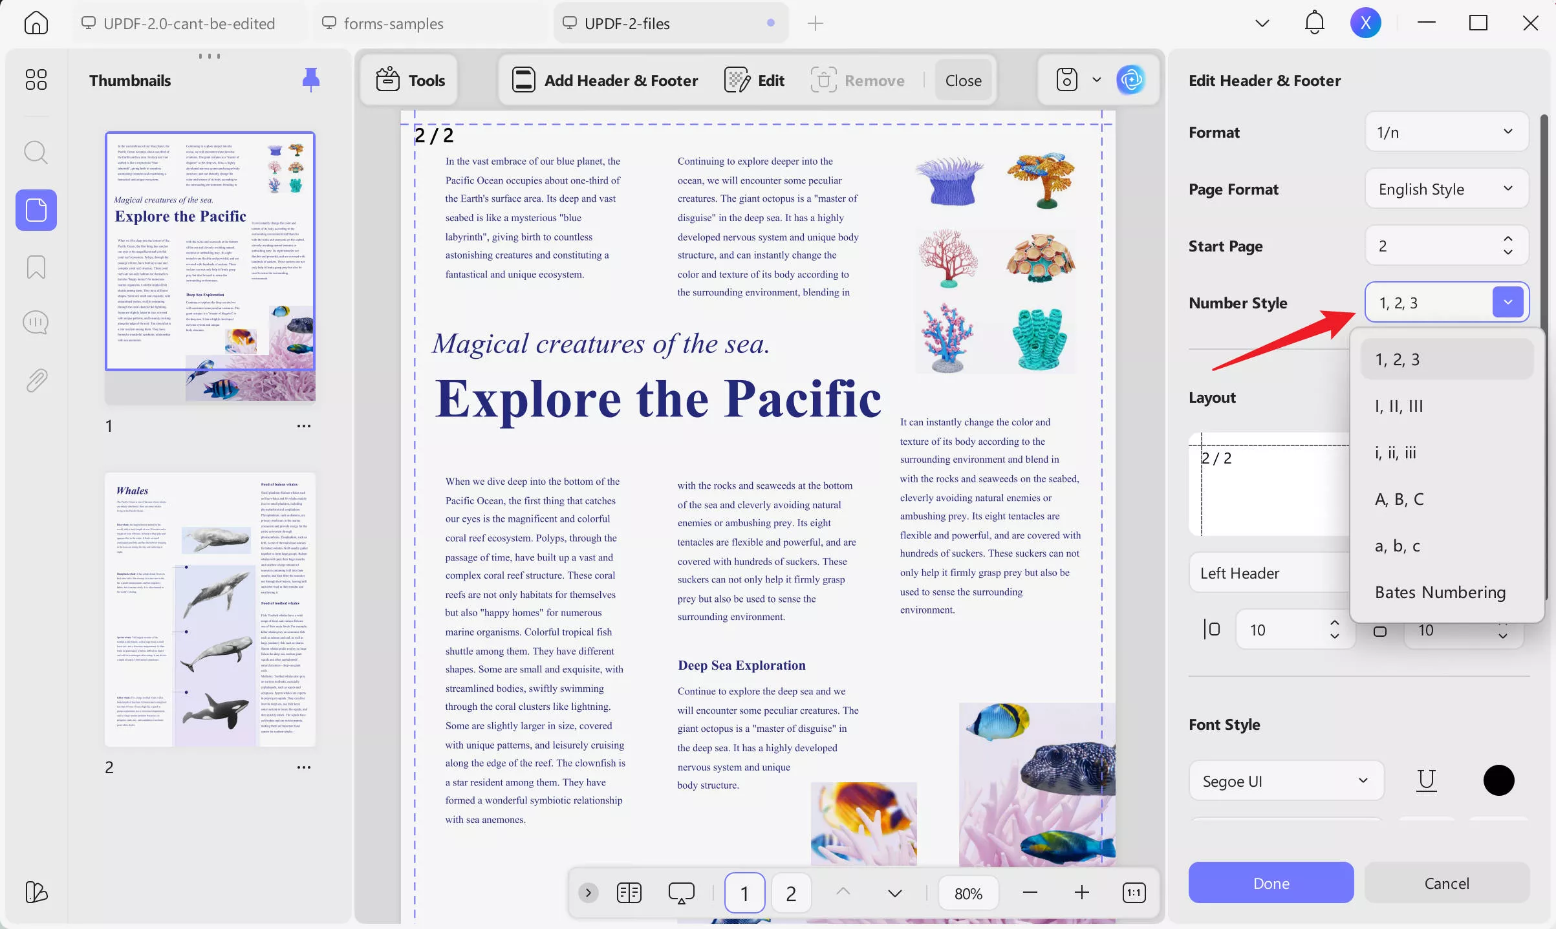The width and height of the screenshot is (1556, 929).
Task: Open the attachments paperclip icon
Action: tap(36, 380)
